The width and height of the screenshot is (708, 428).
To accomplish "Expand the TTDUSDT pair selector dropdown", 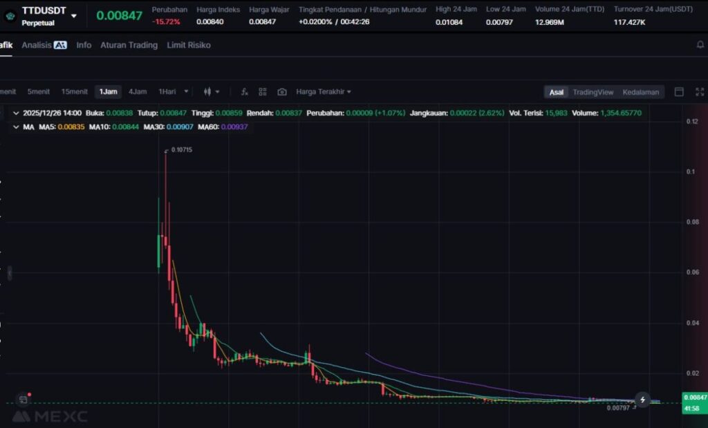I will point(74,15).
